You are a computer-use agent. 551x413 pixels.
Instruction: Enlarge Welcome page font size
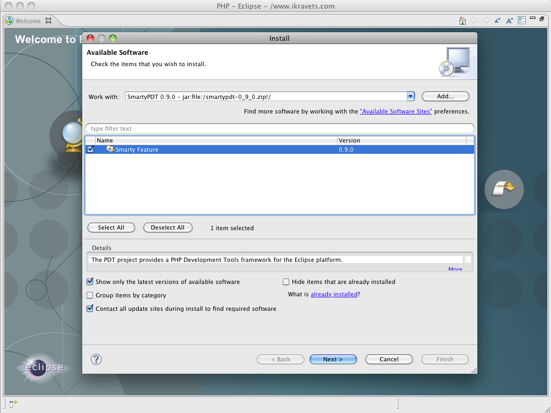point(510,21)
